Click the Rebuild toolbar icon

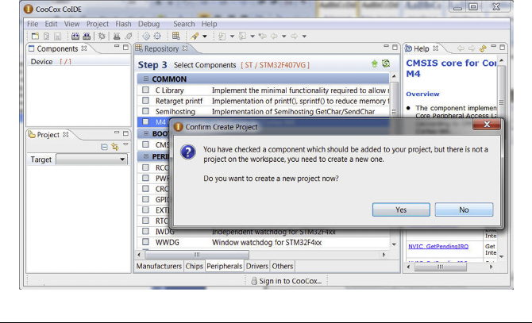(x=87, y=37)
